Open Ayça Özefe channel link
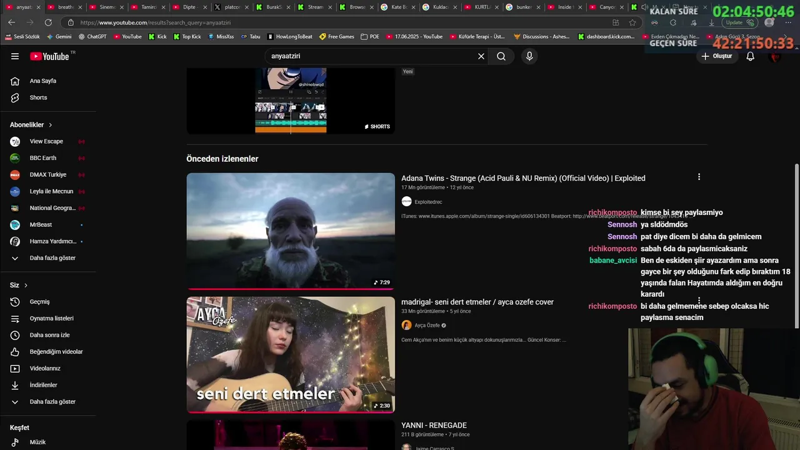This screenshot has height=450, width=800. (427, 325)
